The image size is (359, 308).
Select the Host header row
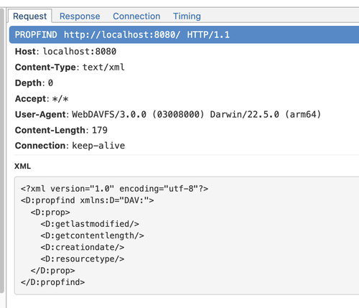click(x=184, y=52)
